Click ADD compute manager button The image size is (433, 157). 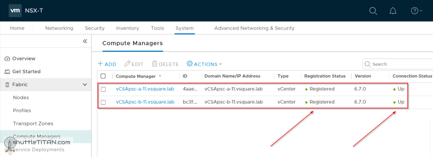click(x=107, y=64)
